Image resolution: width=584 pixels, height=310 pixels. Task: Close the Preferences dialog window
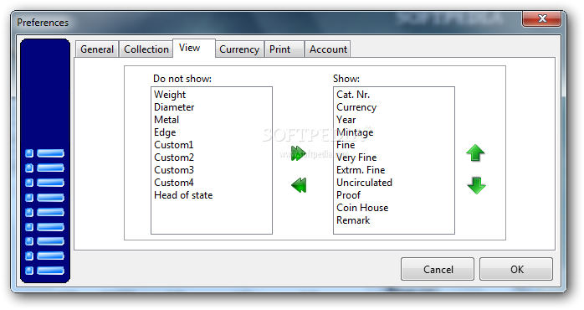pos(542,18)
